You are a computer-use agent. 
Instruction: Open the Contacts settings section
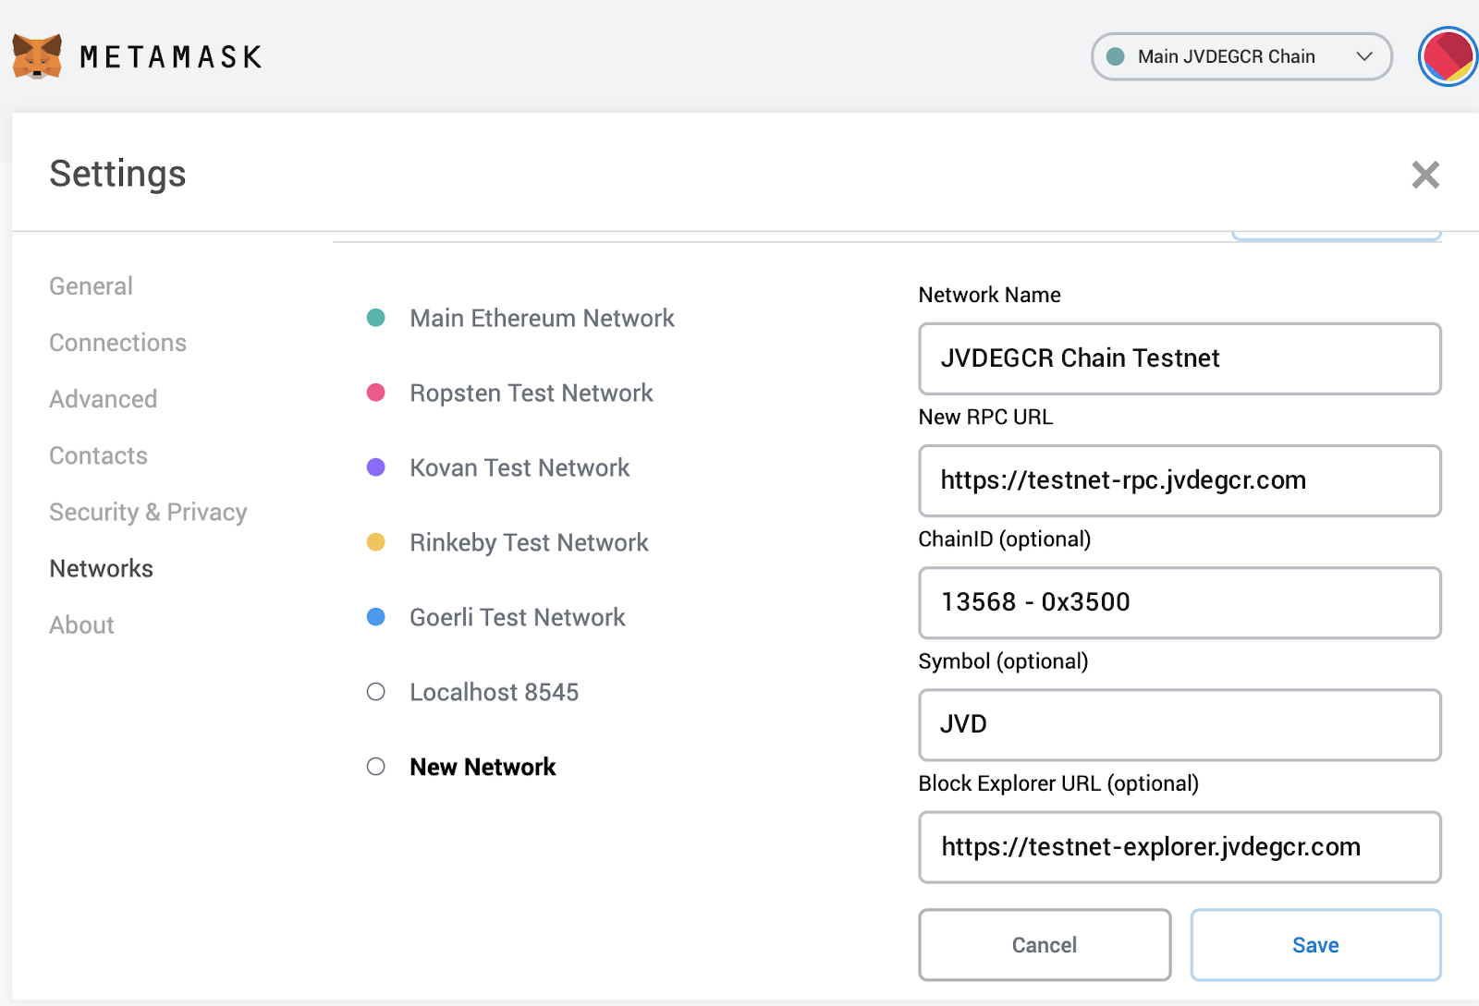coord(98,455)
